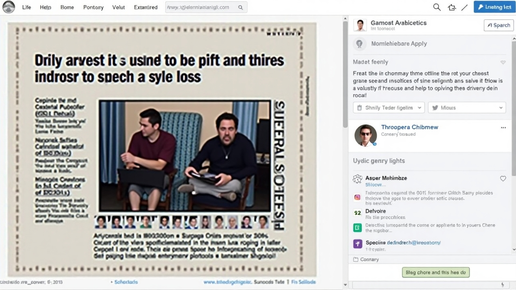Click the Instagram icon in the list
This screenshot has height=290, width=516.
[x=357, y=197]
